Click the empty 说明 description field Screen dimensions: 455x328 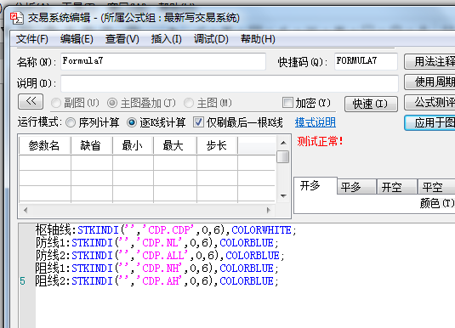point(230,83)
